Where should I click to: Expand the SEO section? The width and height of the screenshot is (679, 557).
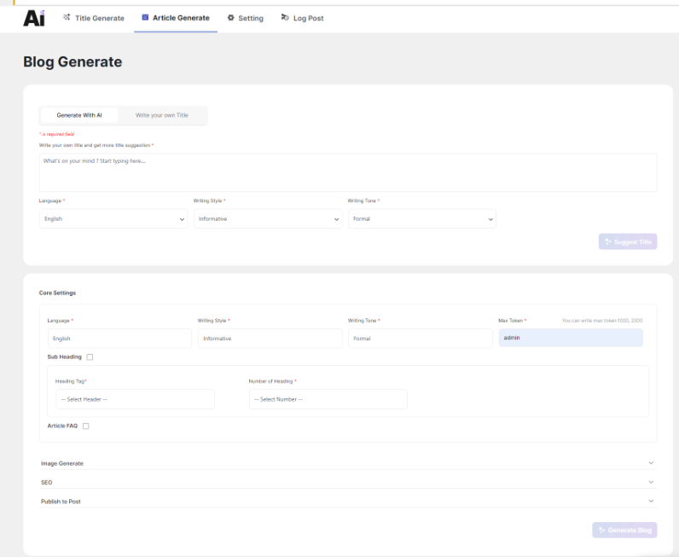[x=348, y=482]
